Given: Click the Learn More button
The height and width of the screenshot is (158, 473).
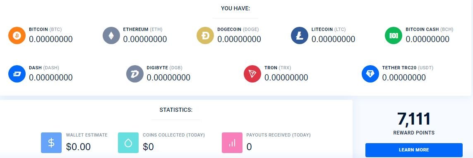Looking at the screenshot, I should [414, 150].
